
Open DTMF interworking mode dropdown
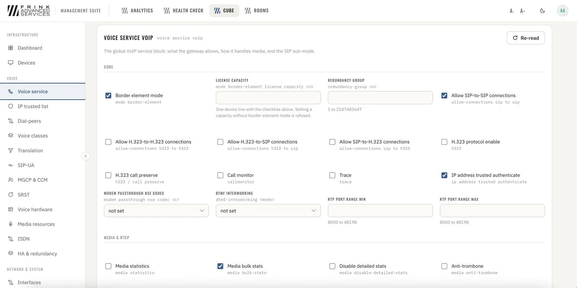(268, 211)
